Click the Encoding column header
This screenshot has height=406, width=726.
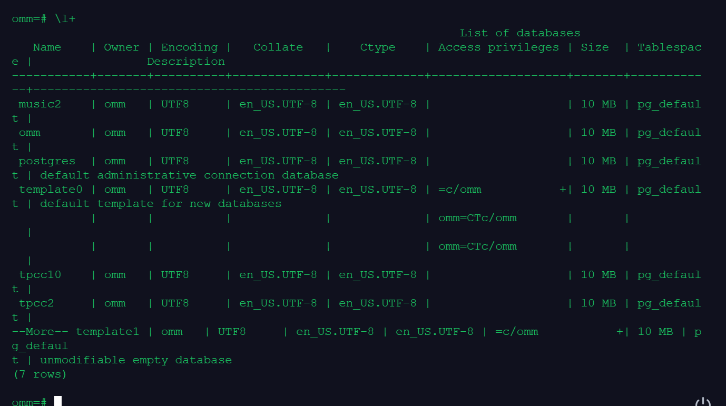tap(189, 47)
